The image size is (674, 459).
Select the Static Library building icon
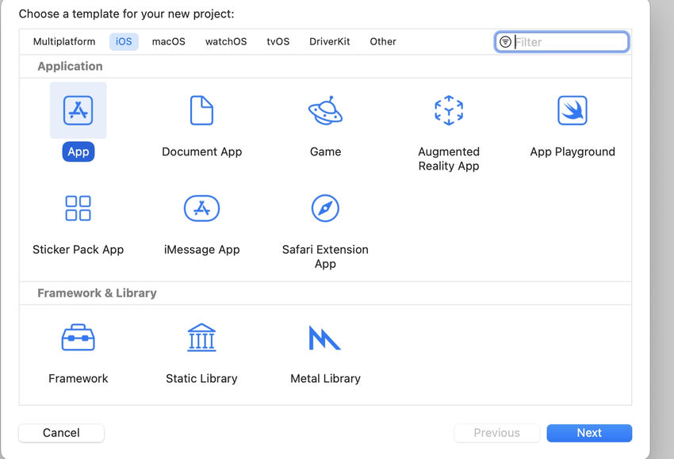201,338
